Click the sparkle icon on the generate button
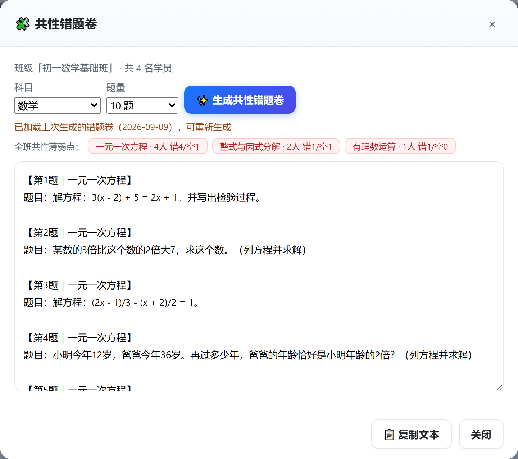 click(x=203, y=100)
